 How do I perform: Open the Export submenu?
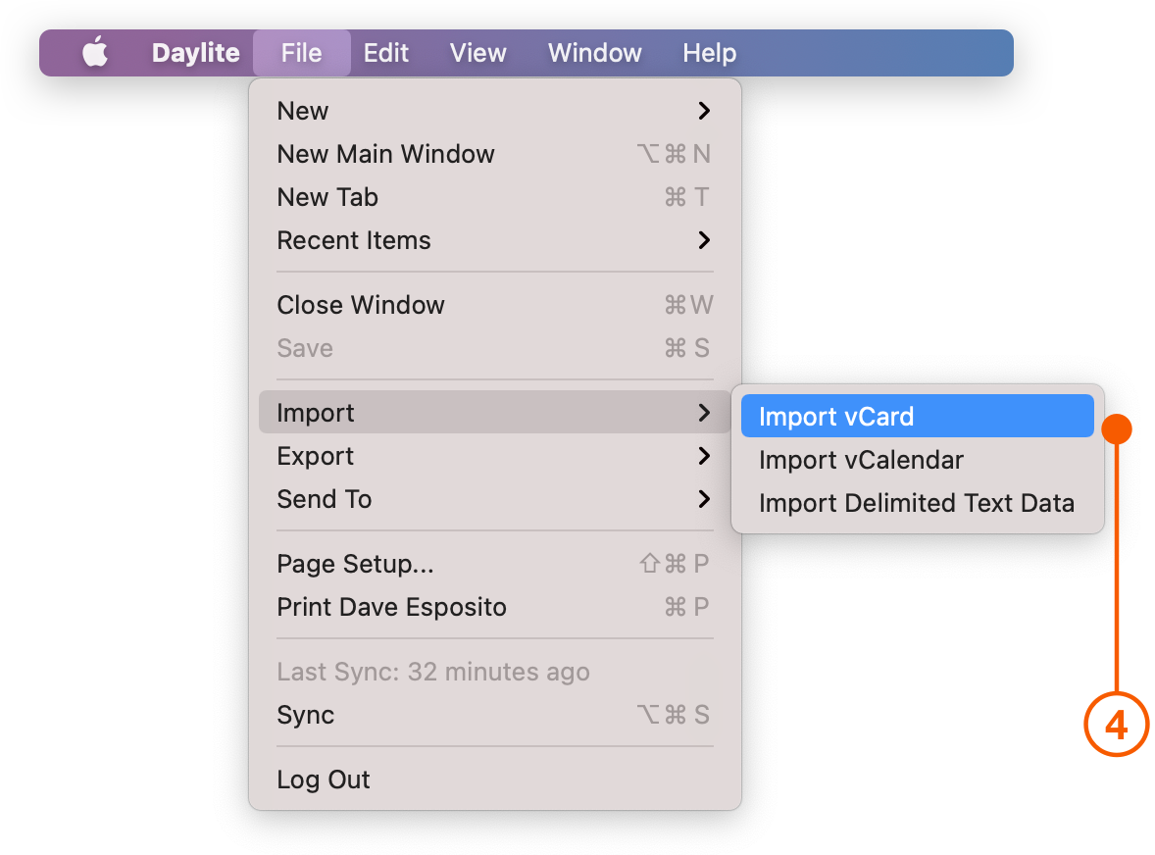[494, 456]
